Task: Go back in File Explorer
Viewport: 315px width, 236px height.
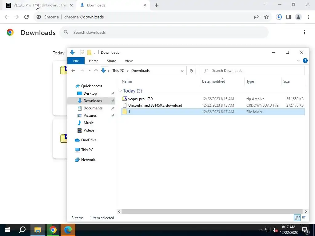Action: [73, 71]
